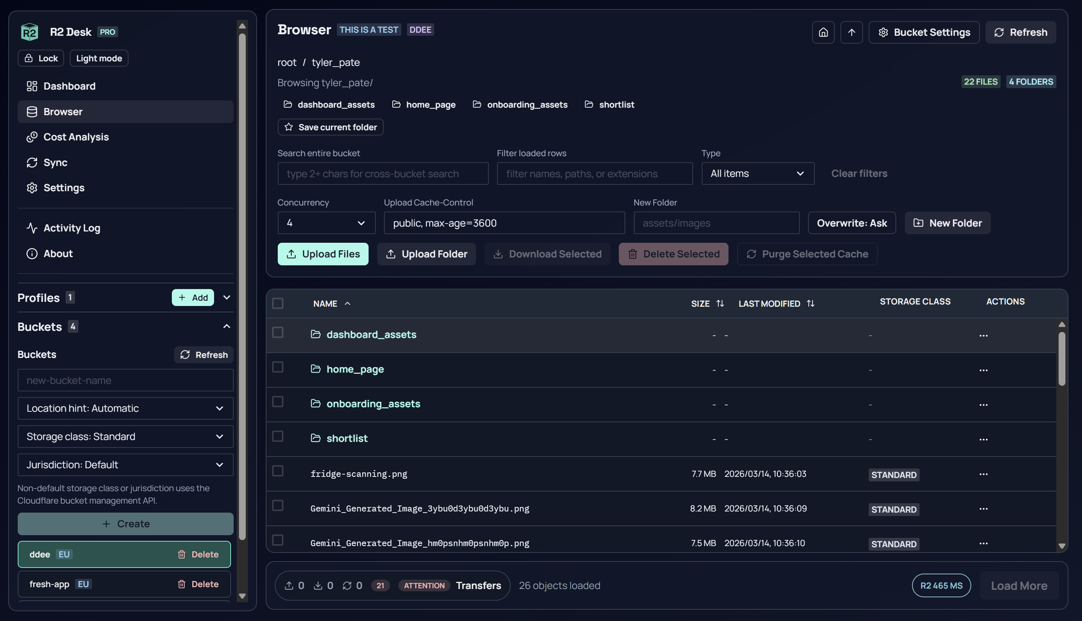Check the select-all checkbox in the table header
The width and height of the screenshot is (1082, 621).
[x=277, y=303]
